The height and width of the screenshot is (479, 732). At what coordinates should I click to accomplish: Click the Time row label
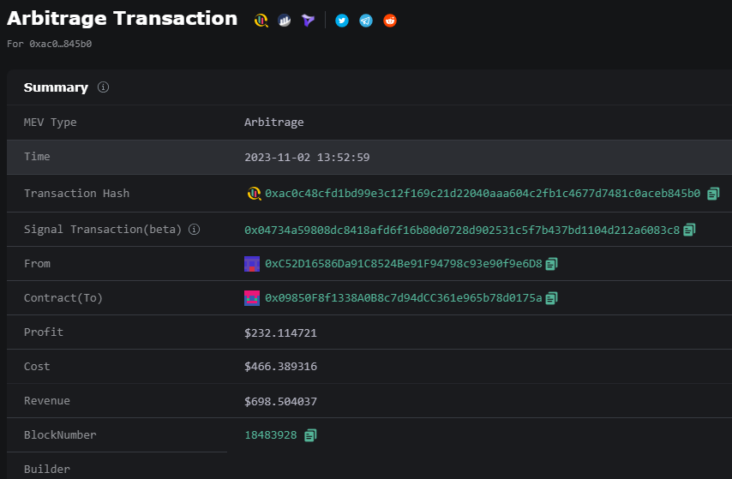[37, 157]
